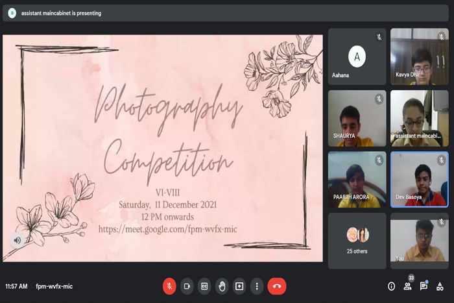Click the 11:57 AM time display
The height and width of the screenshot is (303, 454).
pyautogui.click(x=16, y=286)
